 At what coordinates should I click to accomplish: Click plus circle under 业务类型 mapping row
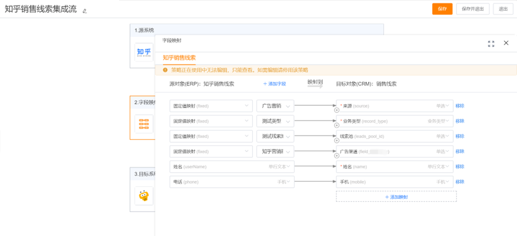(x=336, y=125)
